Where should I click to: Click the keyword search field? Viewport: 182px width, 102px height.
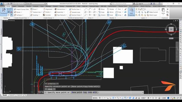click(122, 4)
